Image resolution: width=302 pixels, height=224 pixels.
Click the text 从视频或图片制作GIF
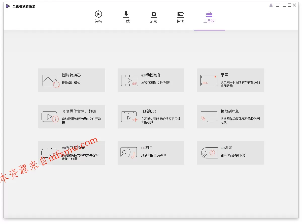pos(155,82)
